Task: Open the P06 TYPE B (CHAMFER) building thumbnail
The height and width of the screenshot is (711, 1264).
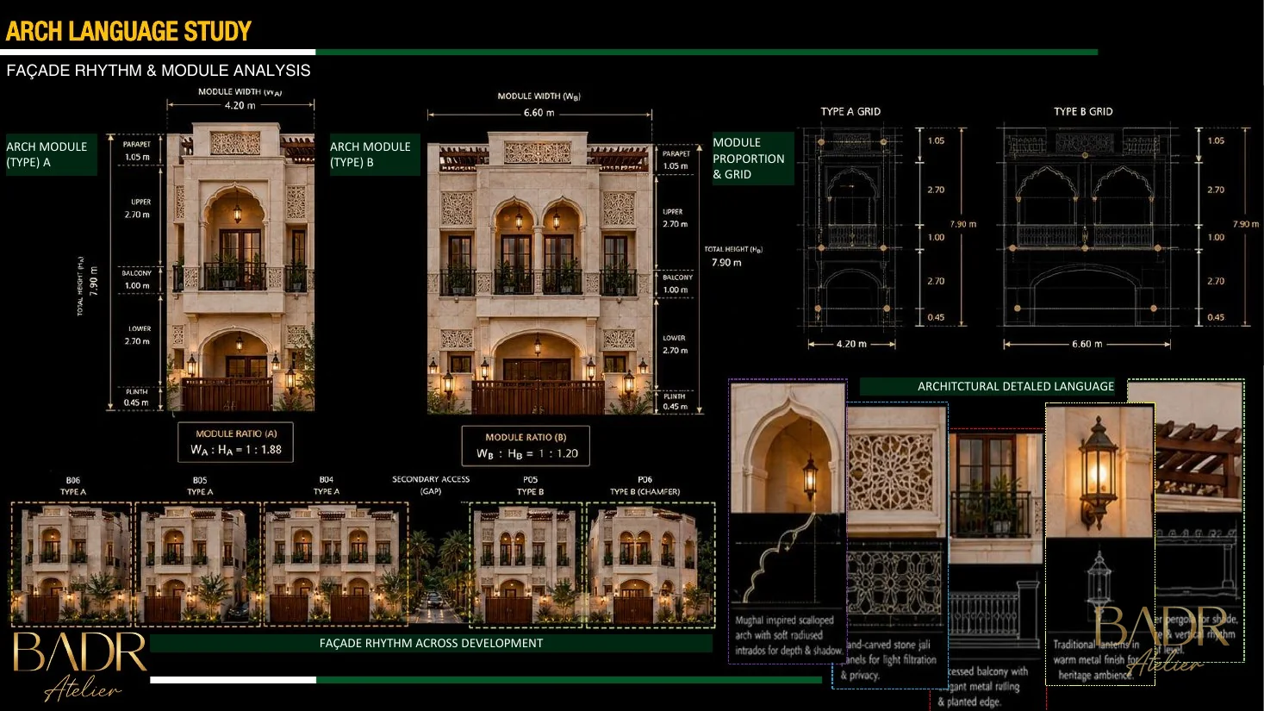Action: click(x=651, y=564)
